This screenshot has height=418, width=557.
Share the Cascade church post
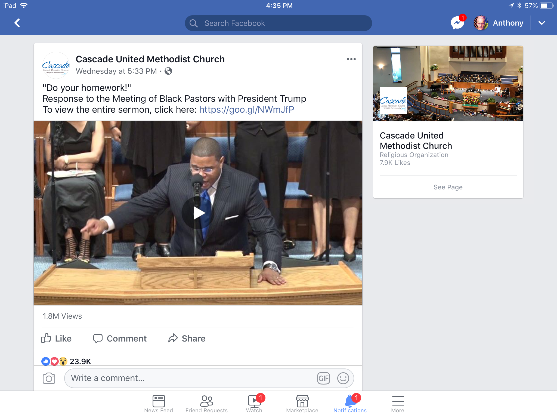pos(187,338)
